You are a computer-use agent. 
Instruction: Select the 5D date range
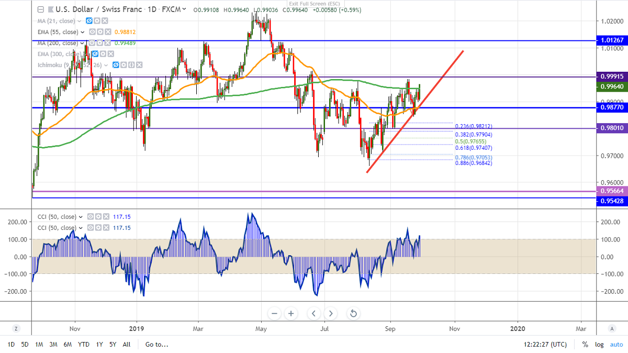click(25, 345)
